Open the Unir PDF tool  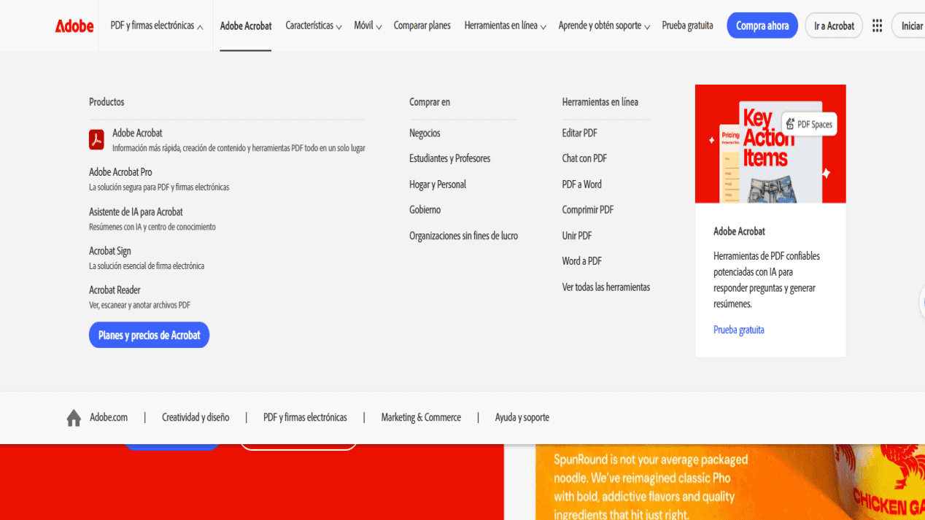(576, 236)
